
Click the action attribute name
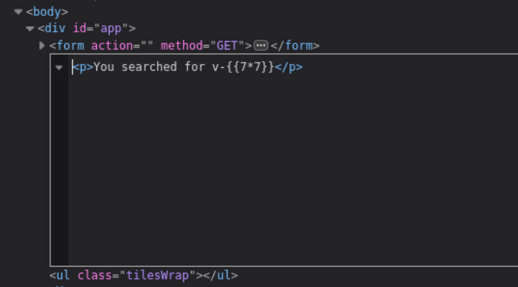point(112,46)
